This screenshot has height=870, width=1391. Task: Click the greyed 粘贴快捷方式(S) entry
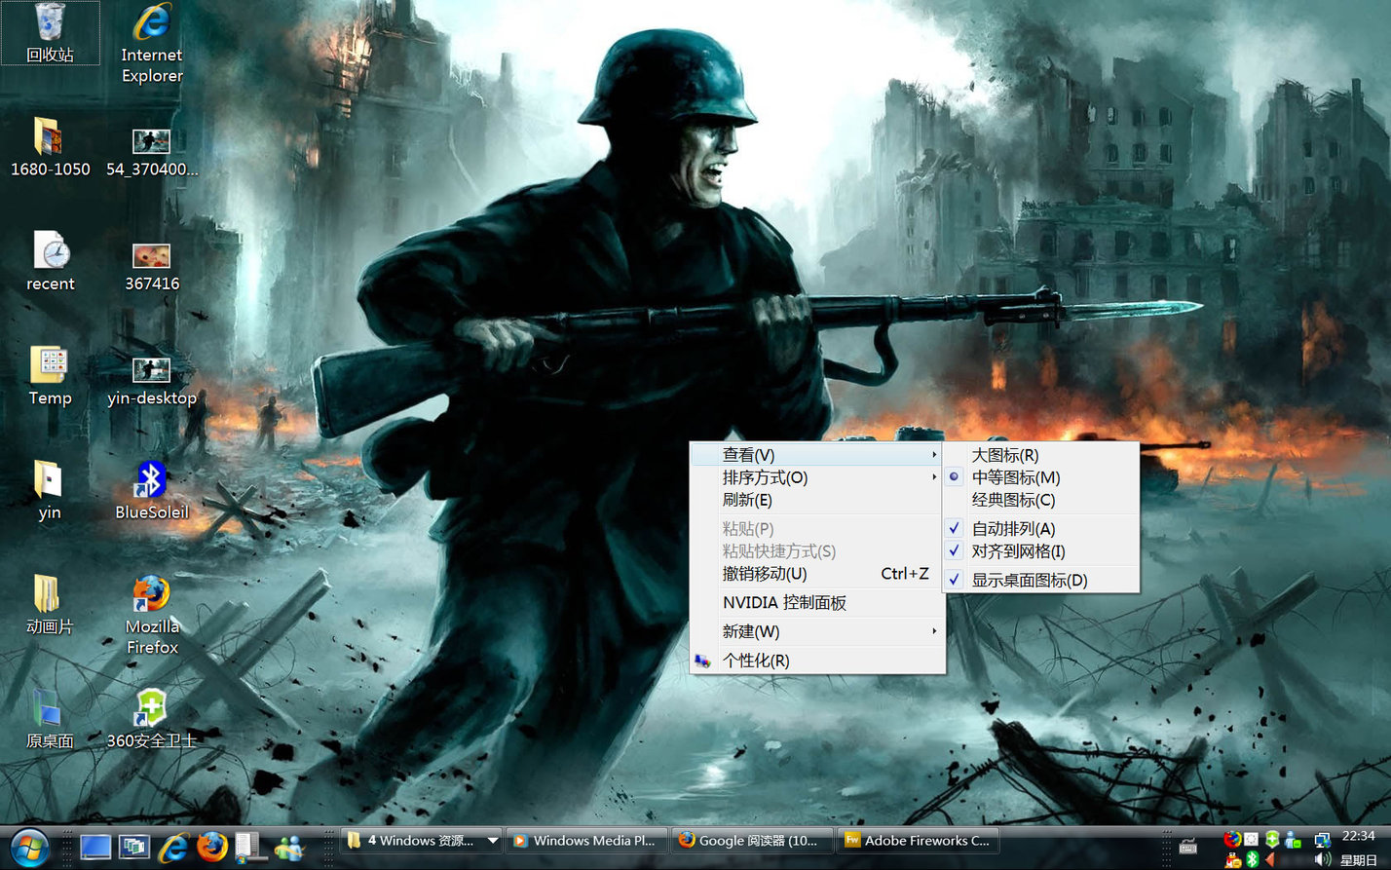click(816, 550)
